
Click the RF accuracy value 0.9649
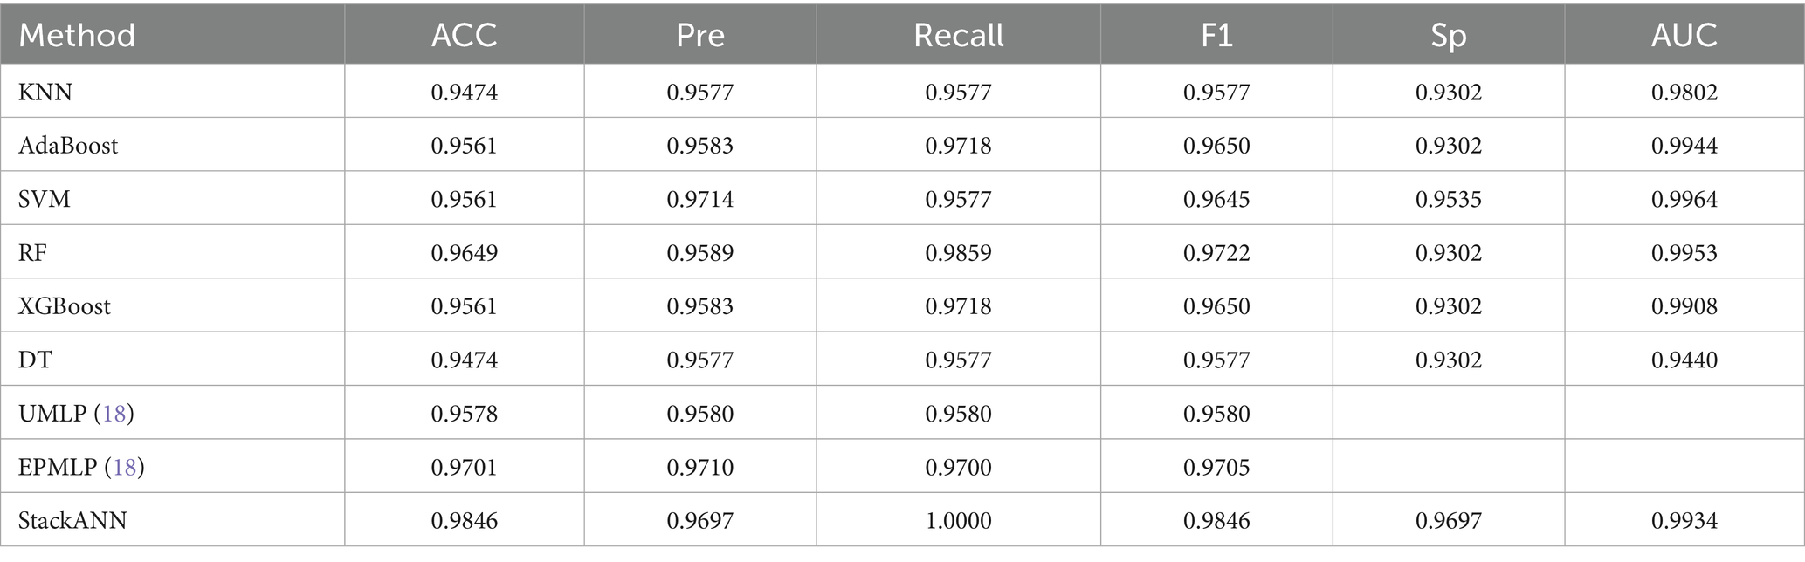coord(464,253)
